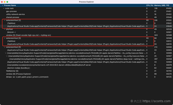This screenshot has width=173, height=105.
Task: Click memory value 213 for extensionHost
Action: pyautogui.click(x=156, y=47)
